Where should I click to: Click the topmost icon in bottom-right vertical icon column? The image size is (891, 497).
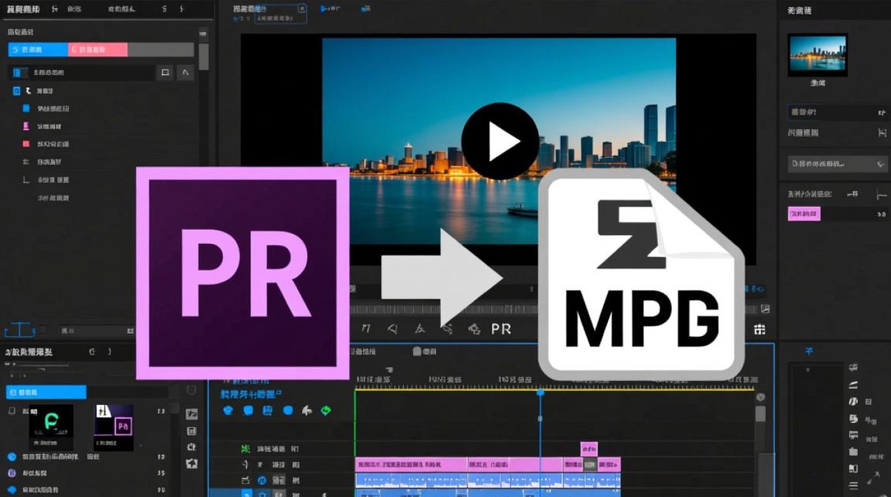click(853, 367)
